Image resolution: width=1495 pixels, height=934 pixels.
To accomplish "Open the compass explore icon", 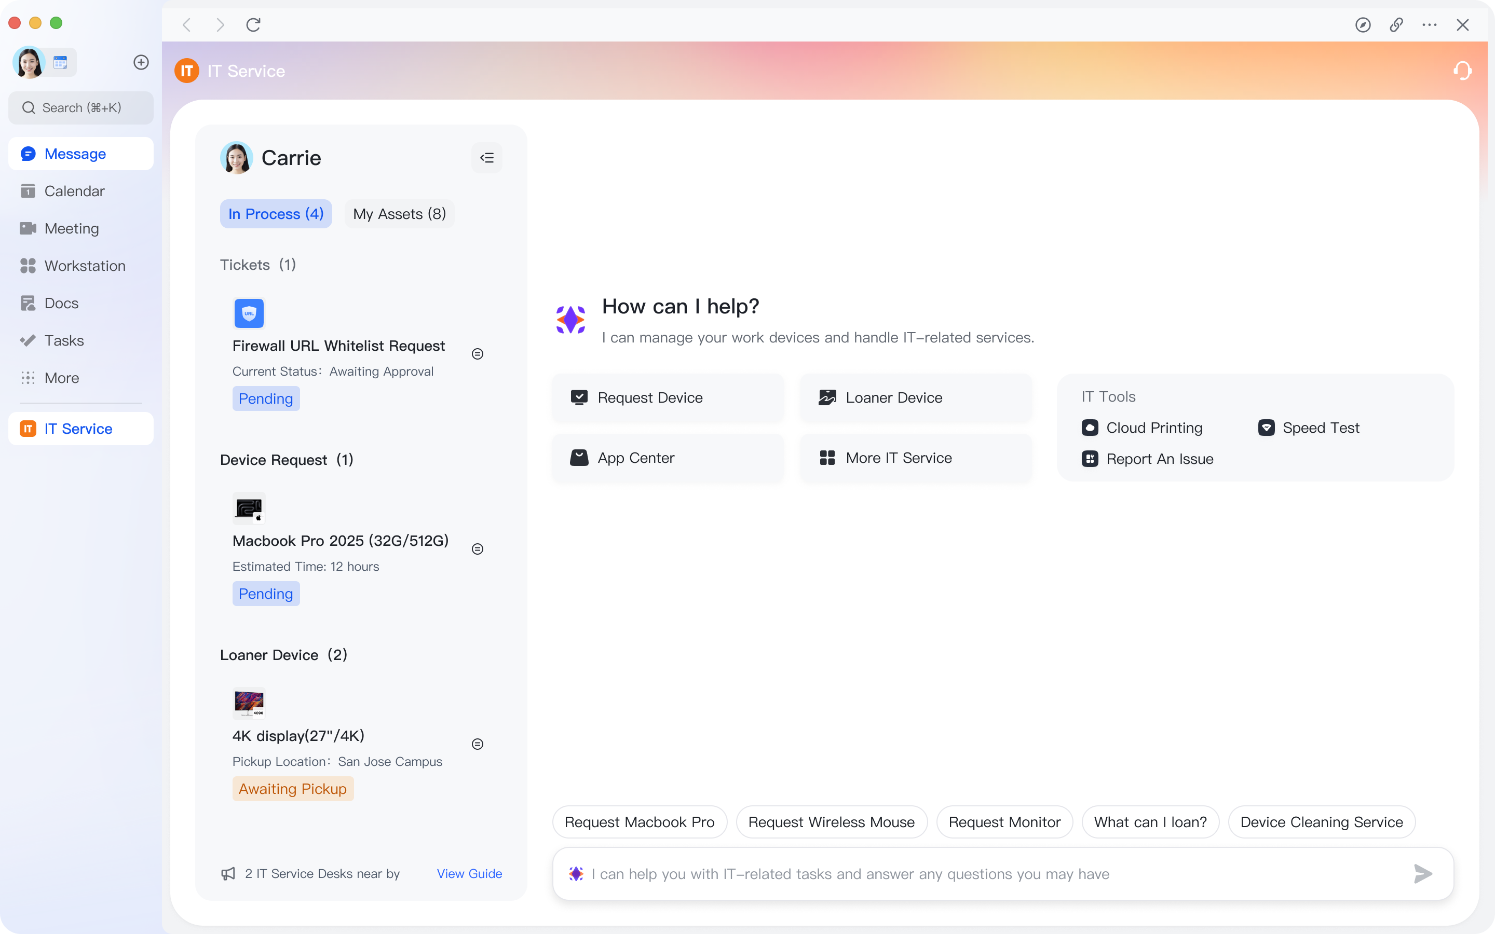I will coord(1363,25).
